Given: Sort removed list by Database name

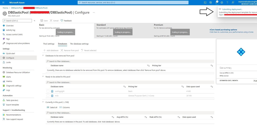Looking at the screenshot, I should [x=148, y=66].
